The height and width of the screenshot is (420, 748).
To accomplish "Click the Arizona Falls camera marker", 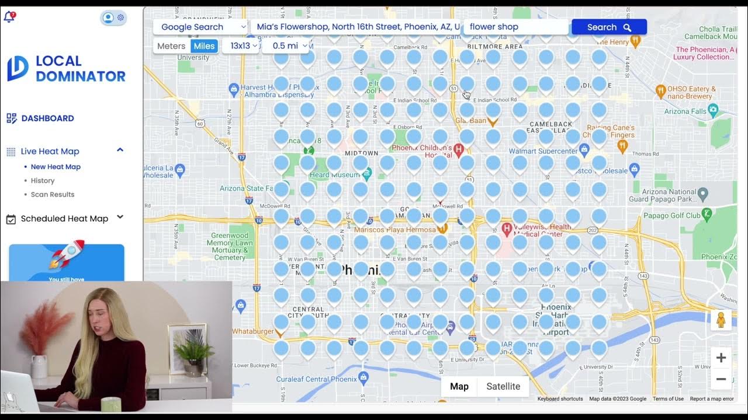I will pyautogui.click(x=713, y=110).
